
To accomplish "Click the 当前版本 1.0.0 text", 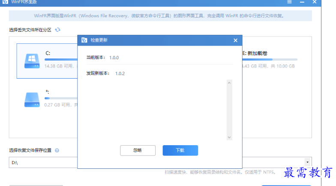I will pyautogui.click(x=102, y=58).
